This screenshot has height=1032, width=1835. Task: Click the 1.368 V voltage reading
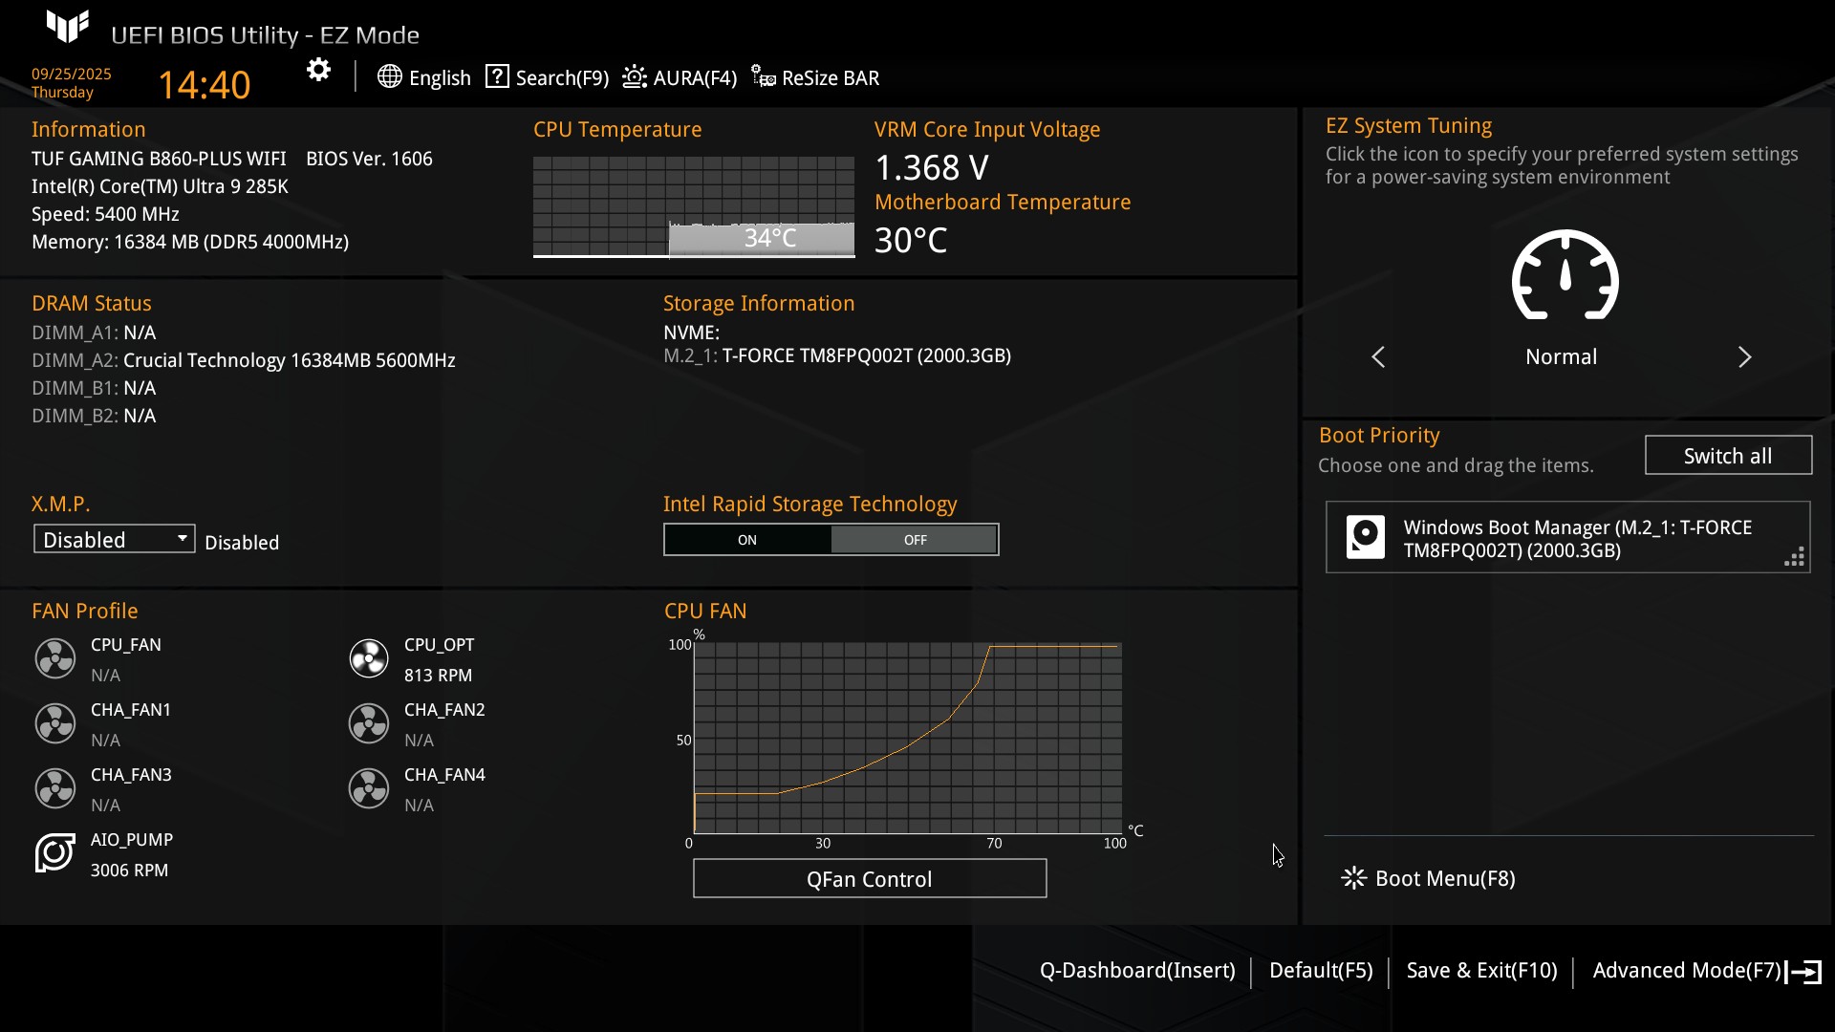pos(932,168)
